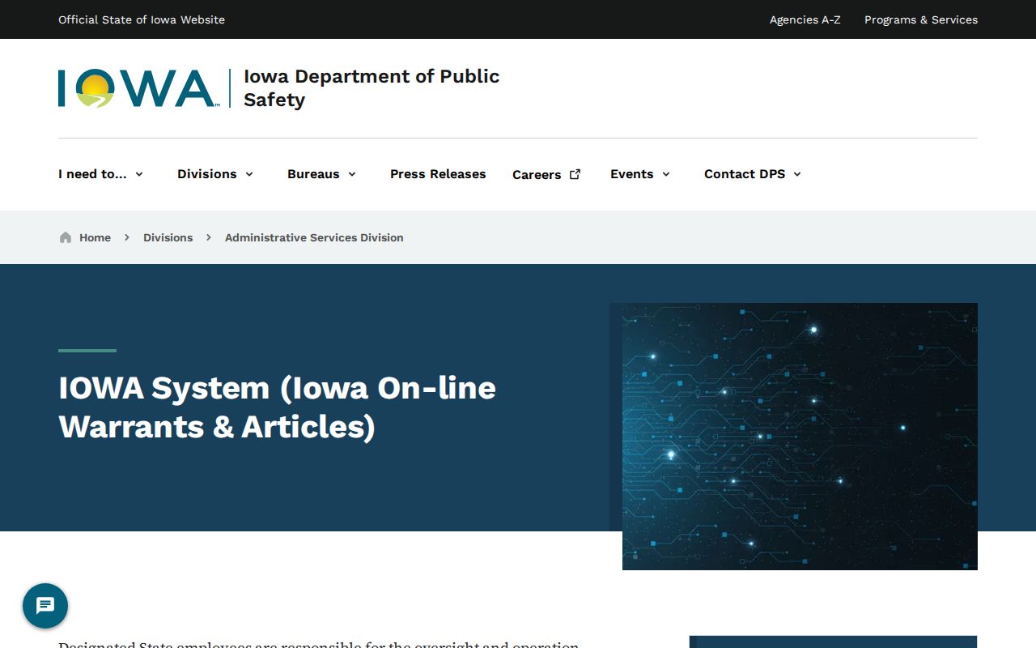Click the Divisions breadcrumb link

168,237
